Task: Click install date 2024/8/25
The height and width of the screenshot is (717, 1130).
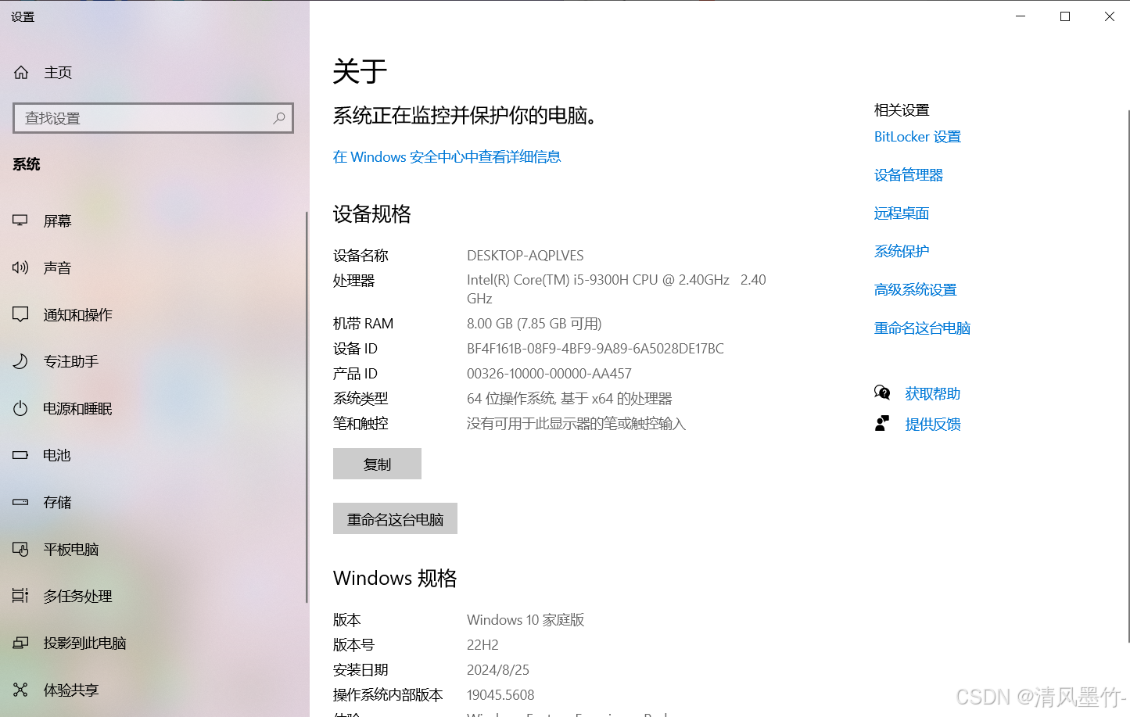Action: coord(498,670)
